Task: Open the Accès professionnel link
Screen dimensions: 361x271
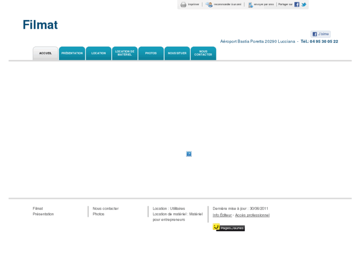Action: click(252, 215)
